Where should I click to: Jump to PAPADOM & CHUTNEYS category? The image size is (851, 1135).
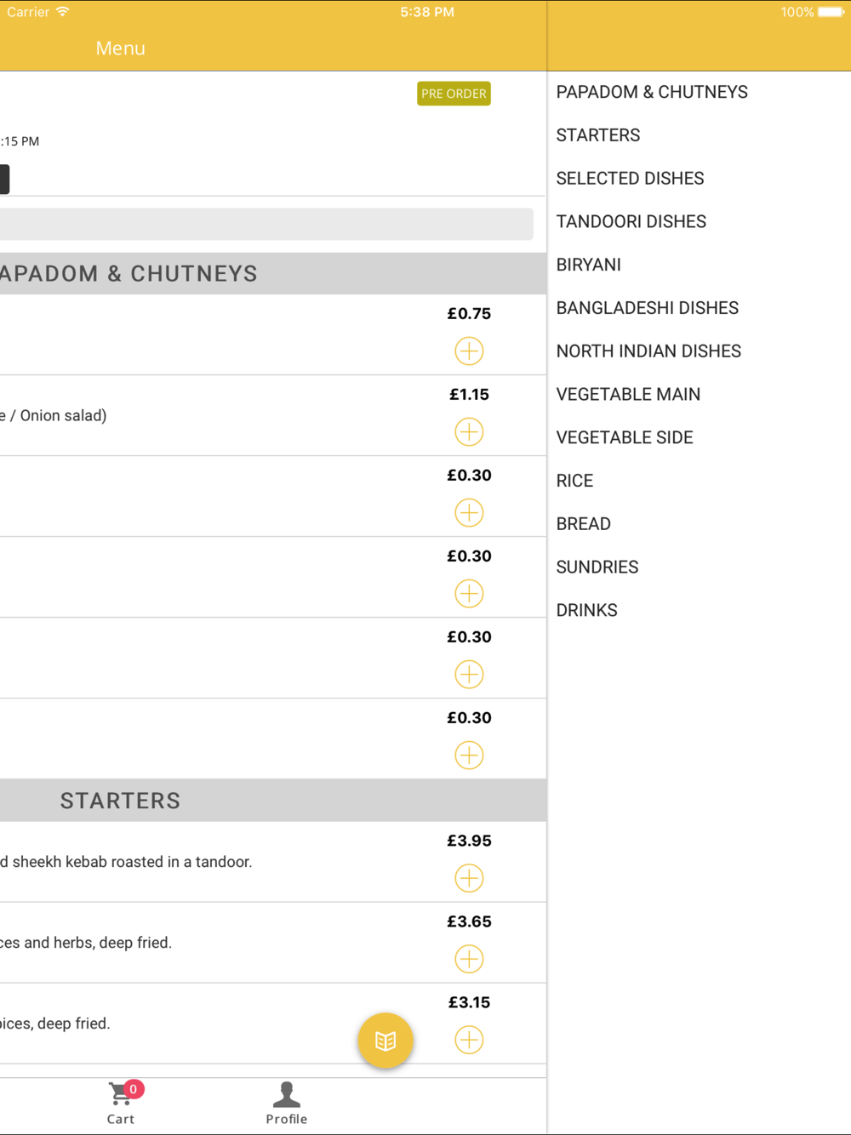(652, 92)
